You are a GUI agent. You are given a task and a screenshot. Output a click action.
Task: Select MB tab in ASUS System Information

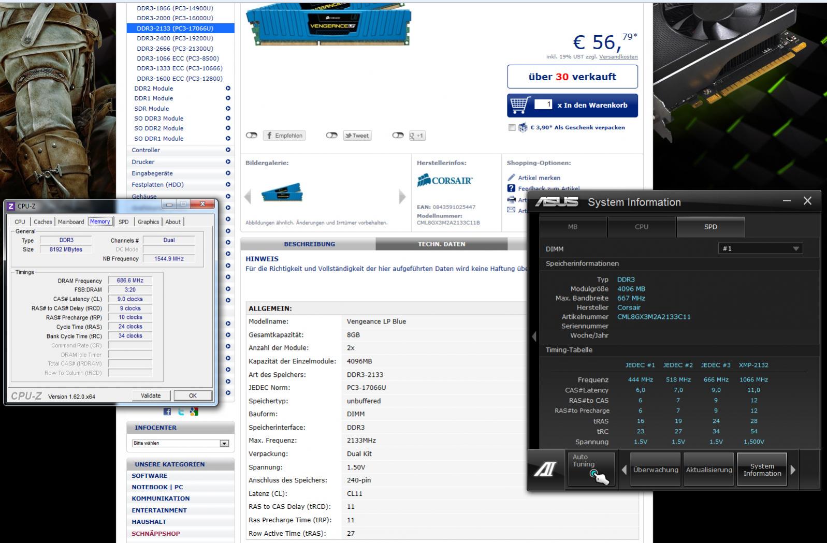[x=573, y=227]
